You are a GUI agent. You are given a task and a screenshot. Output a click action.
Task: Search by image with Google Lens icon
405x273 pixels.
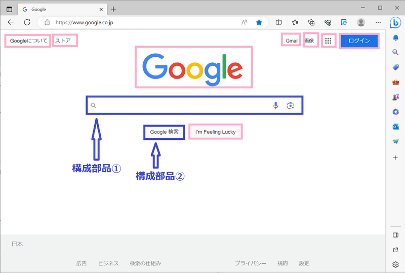pos(290,105)
